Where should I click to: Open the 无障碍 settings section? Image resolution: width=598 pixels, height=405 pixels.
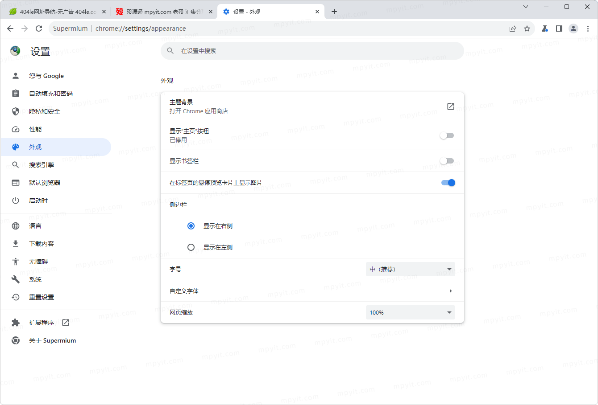click(x=56, y=262)
